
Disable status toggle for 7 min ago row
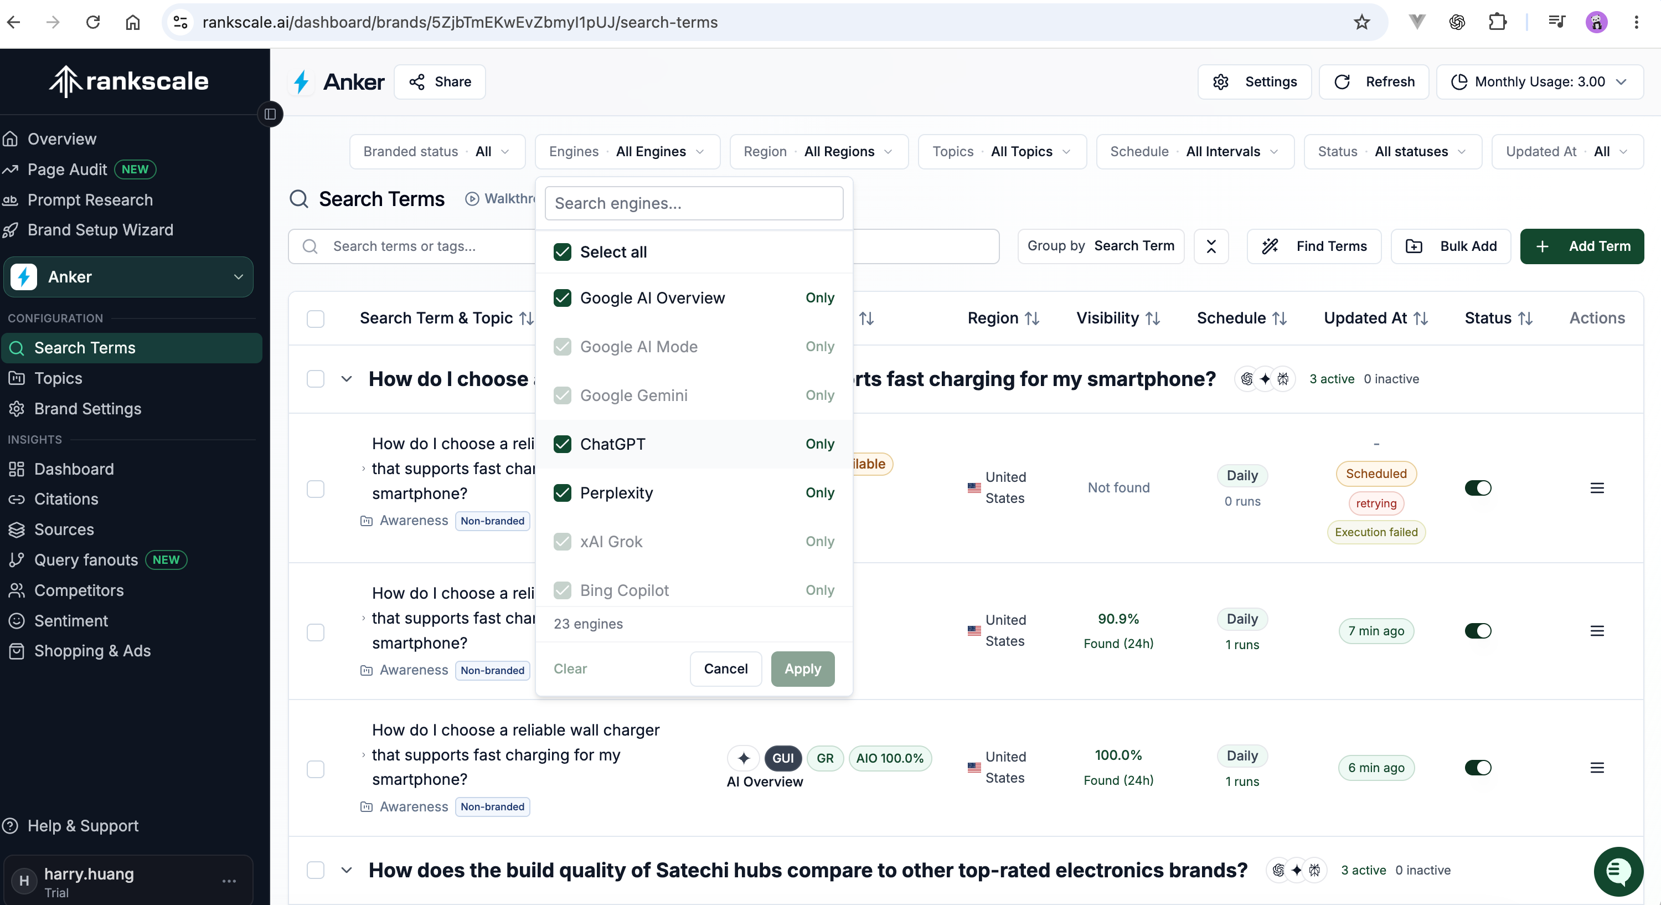(1478, 631)
